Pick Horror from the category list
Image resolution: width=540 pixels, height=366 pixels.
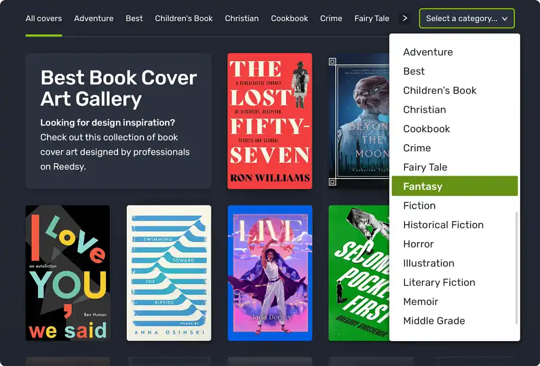click(418, 244)
